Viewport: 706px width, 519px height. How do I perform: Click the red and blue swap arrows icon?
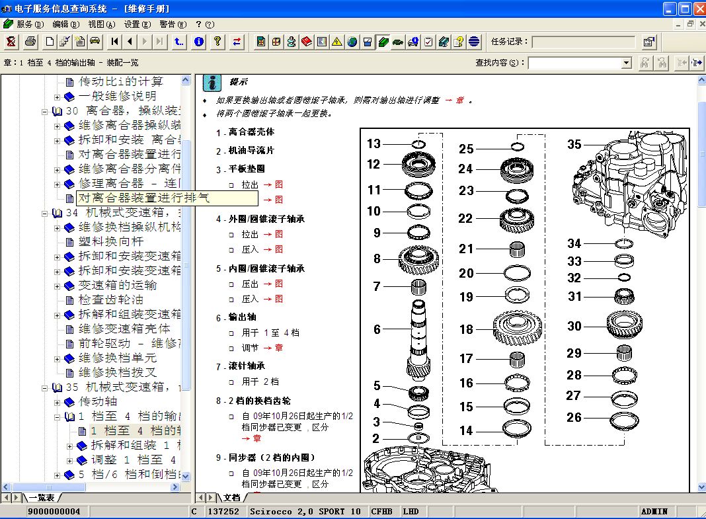click(237, 42)
